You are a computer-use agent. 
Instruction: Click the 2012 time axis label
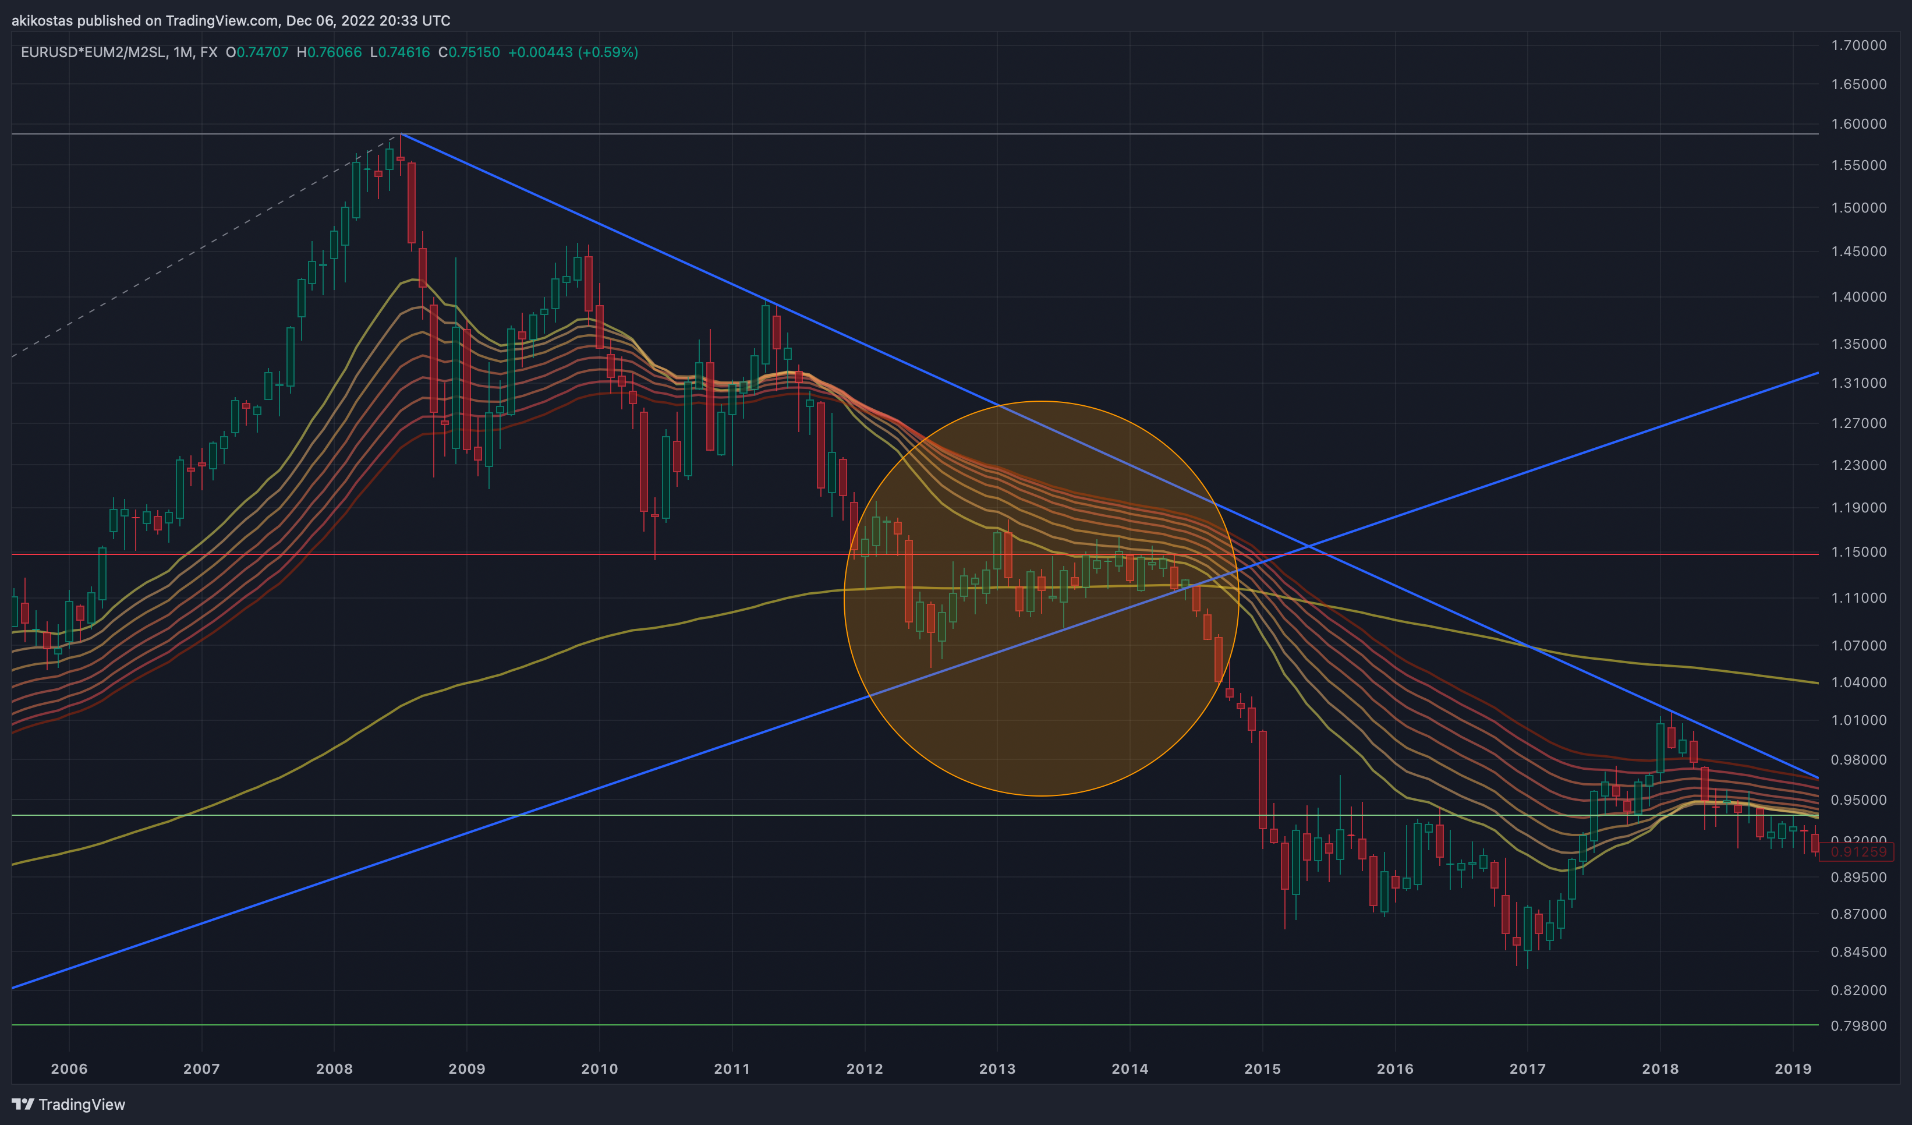click(x=865, y=1069)
